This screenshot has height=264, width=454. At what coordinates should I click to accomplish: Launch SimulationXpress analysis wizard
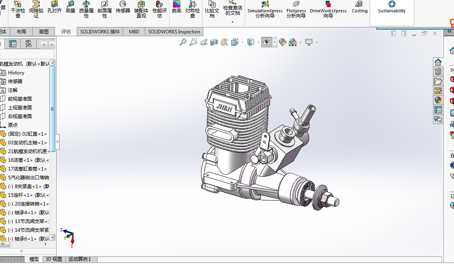[265, 9]
